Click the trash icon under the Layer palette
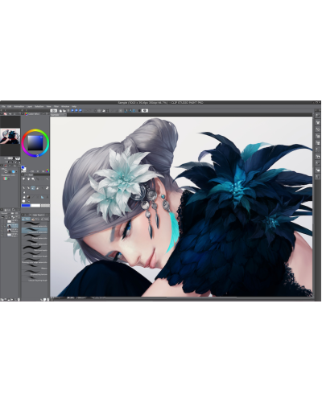The image size is (322, 402). click(x=19, y=299)
